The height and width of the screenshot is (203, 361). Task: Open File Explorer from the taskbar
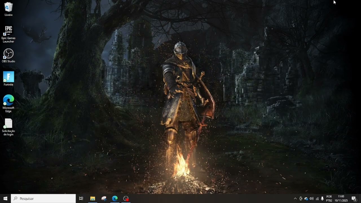click(x=93, y=198)
